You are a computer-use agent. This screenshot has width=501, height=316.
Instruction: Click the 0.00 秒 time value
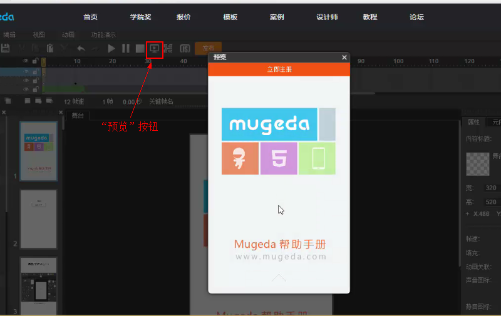(x=132, y=102)
